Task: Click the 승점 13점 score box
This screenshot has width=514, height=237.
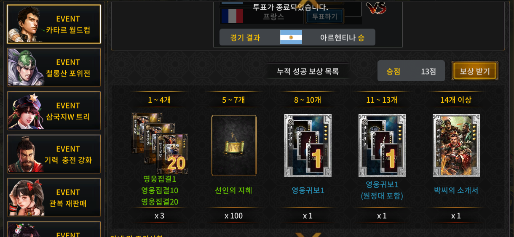Action: tap(411, 71)
